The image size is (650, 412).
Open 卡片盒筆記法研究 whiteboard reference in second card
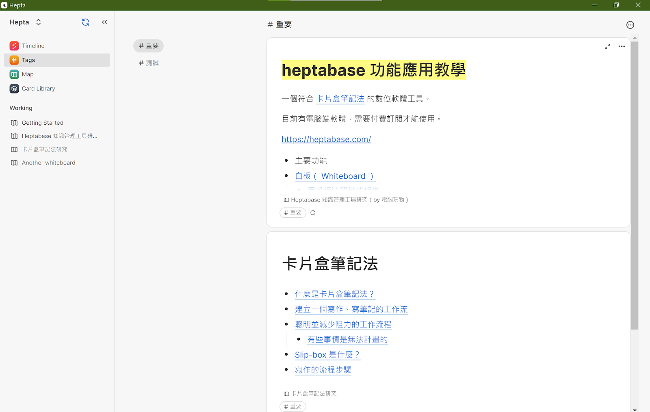[x=310, y=393]
